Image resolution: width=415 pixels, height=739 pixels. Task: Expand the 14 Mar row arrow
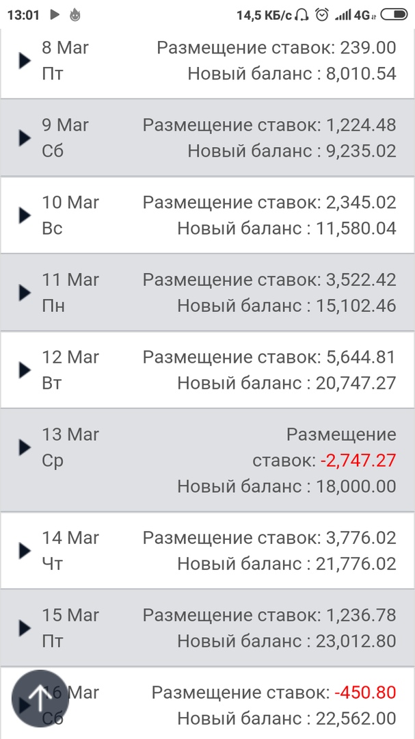[25, 550]
